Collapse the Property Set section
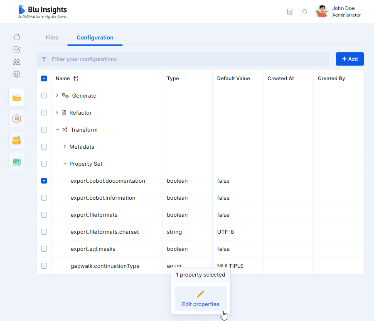The width and height of the screenshot is (374, 321). click(65, 164)
